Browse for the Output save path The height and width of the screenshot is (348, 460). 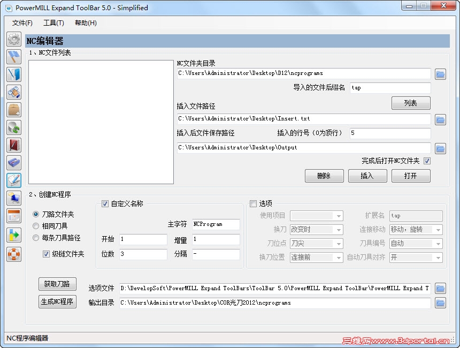pos(440,148)
